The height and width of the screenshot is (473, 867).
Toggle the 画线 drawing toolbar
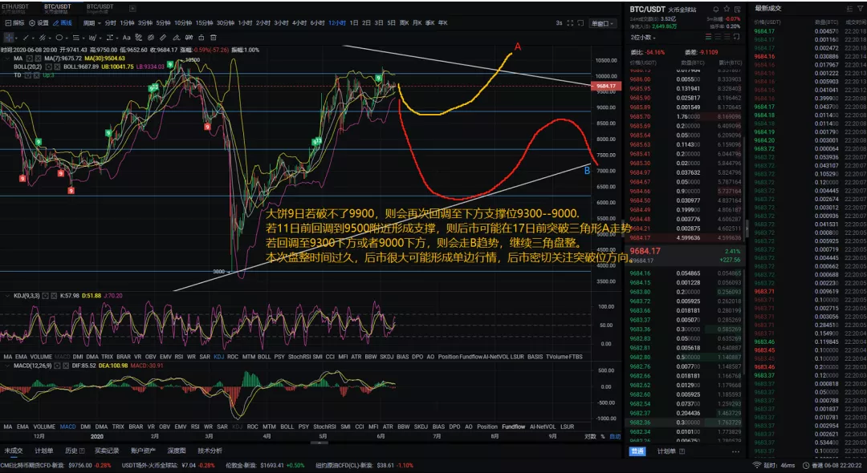tap(63, 23)
